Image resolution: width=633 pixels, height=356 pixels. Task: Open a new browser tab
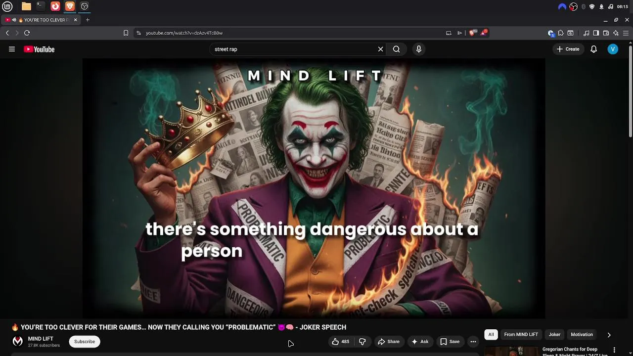coord(88,20)
